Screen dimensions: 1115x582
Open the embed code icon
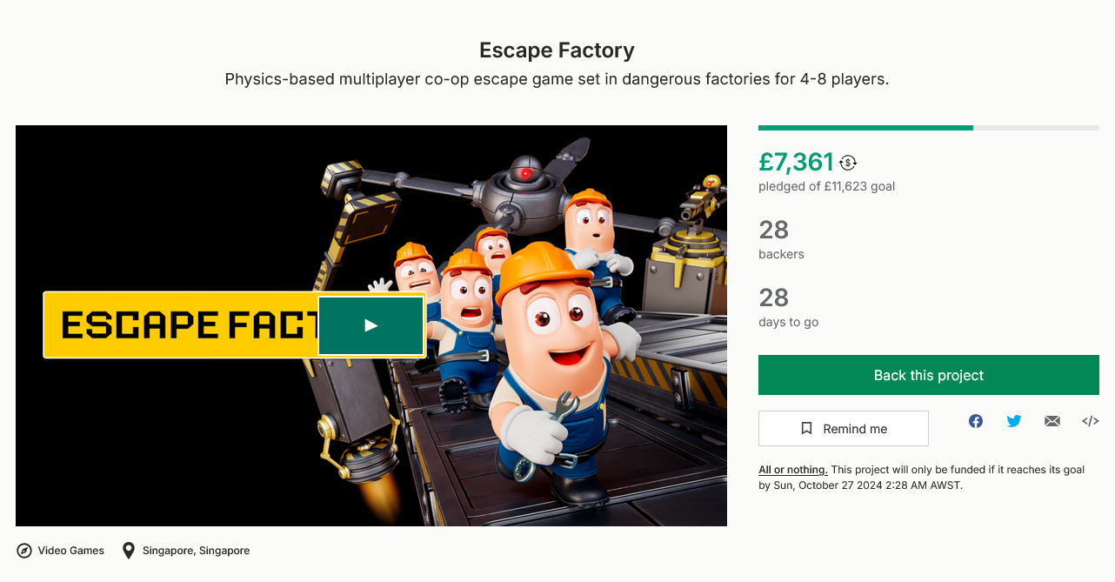tap(1090, 421)
